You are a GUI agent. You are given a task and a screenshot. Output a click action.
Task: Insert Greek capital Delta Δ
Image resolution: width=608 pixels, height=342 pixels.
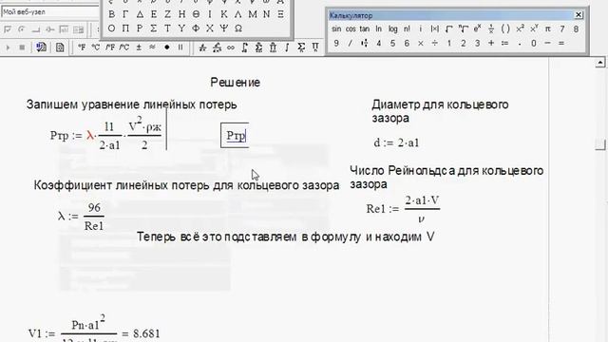(140, 14)
